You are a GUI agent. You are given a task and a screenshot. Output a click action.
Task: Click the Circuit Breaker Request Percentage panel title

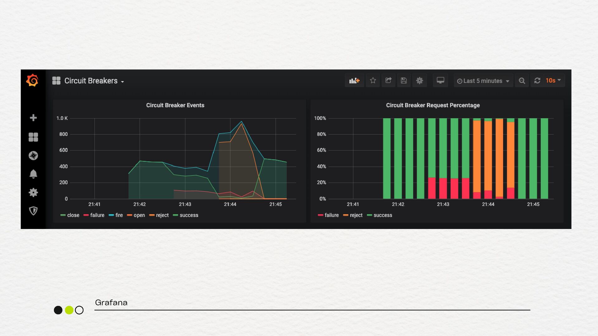coord(433,105)
